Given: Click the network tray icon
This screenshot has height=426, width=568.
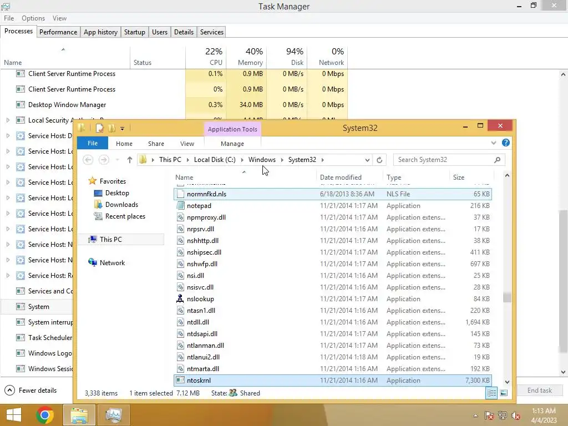Looking at the screenshot, I should point(502,415).
